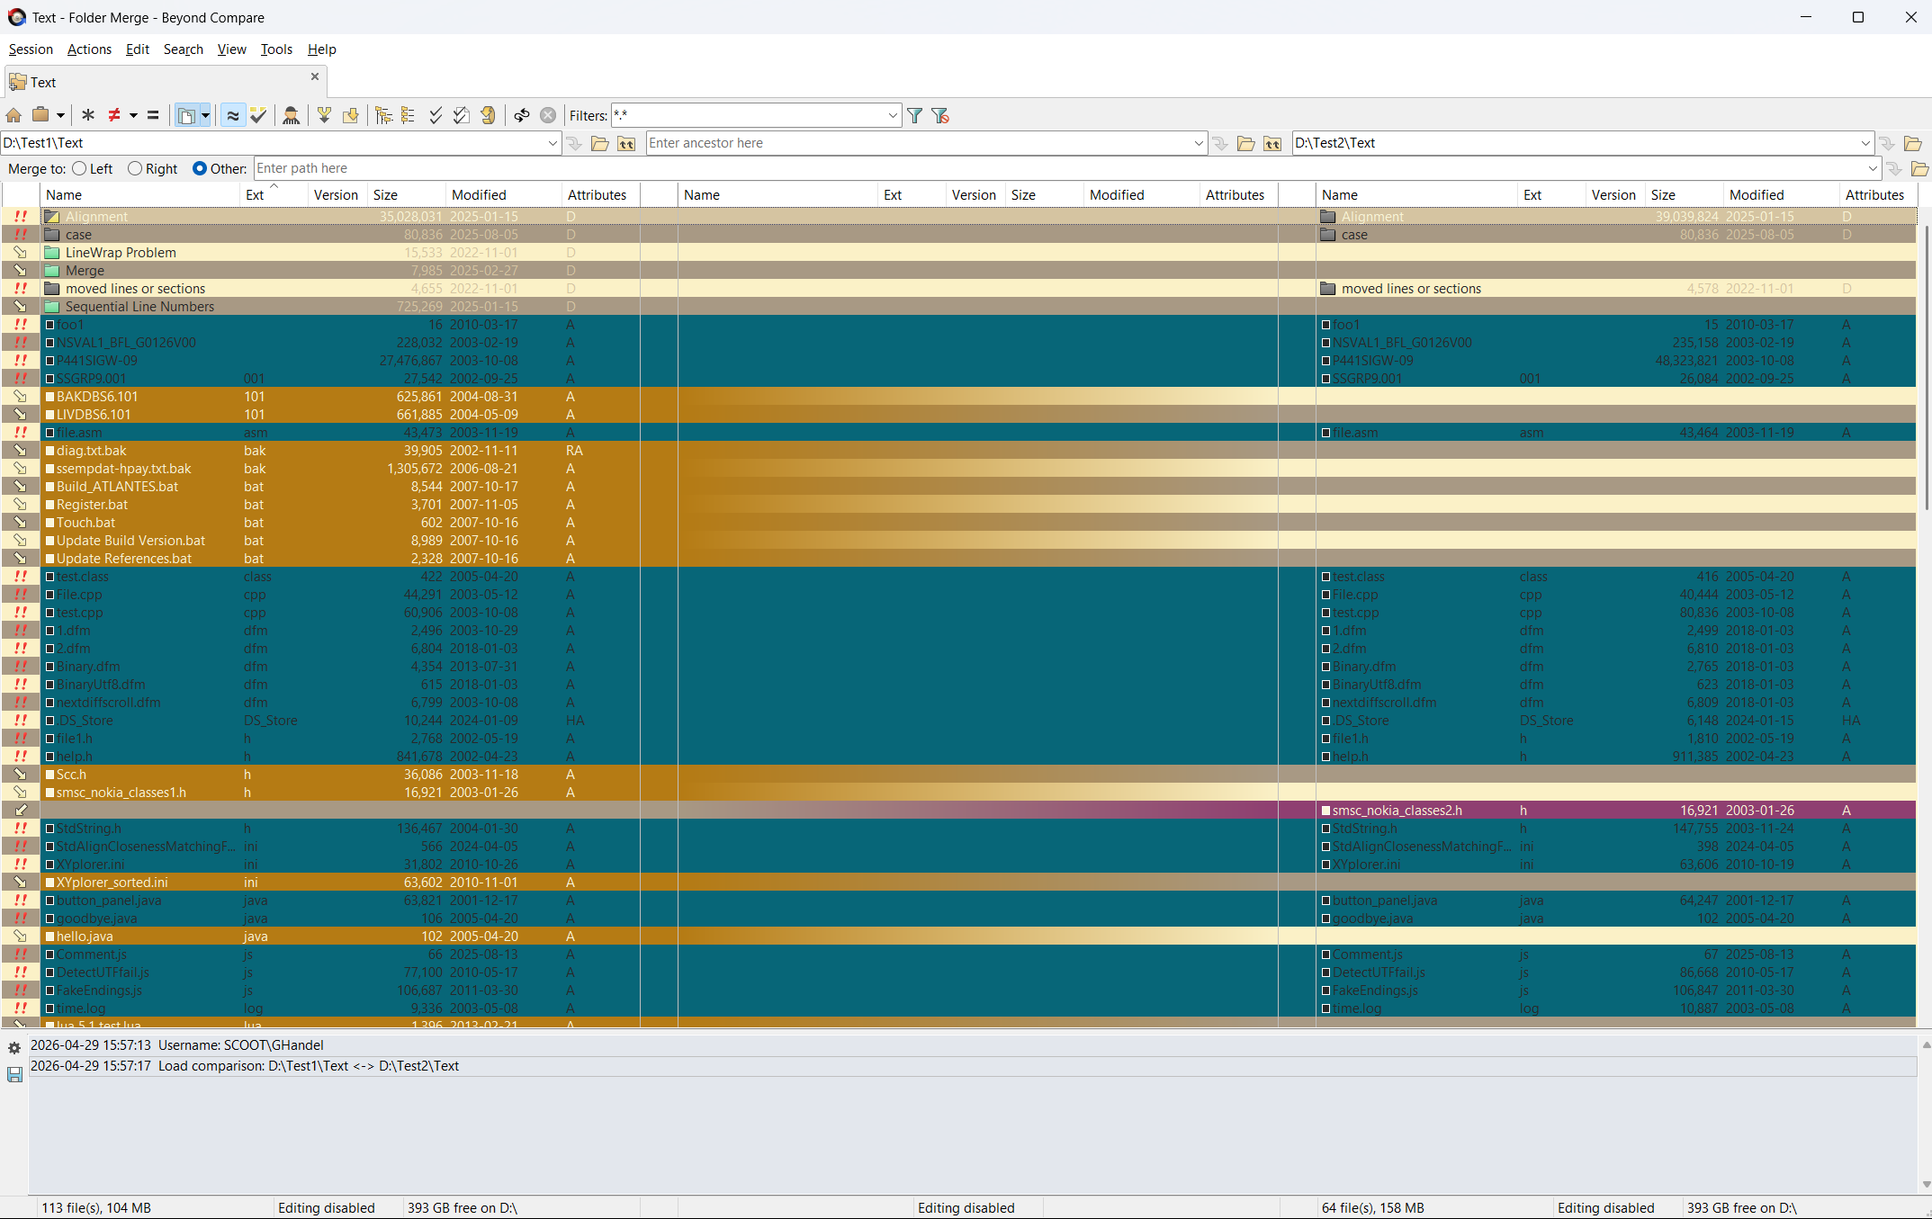This screenshot has width=1932, height=1219.
Task: Open the Actions menu
Action: tap(89, 49)
